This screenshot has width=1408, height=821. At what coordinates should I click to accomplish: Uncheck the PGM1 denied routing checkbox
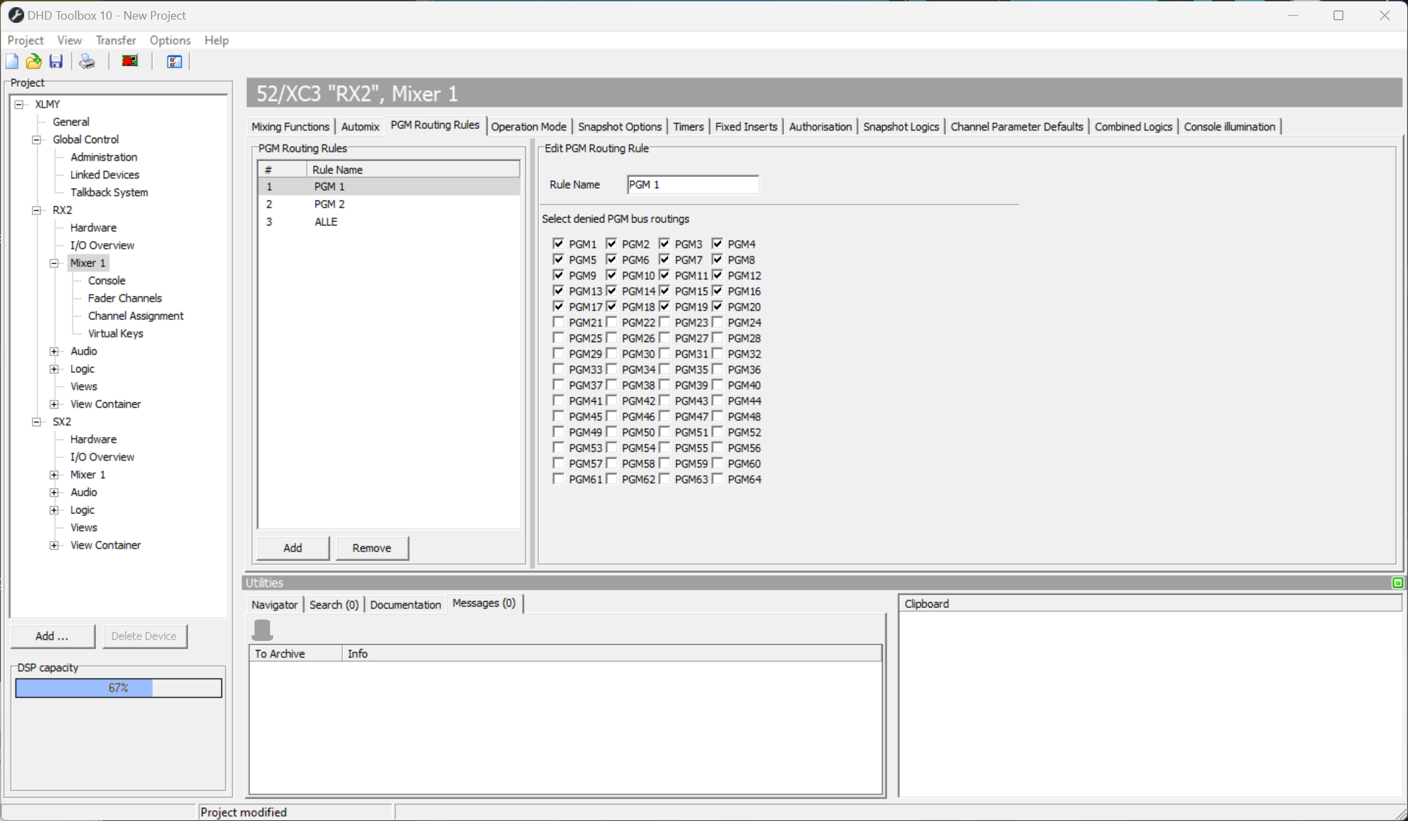559,243
